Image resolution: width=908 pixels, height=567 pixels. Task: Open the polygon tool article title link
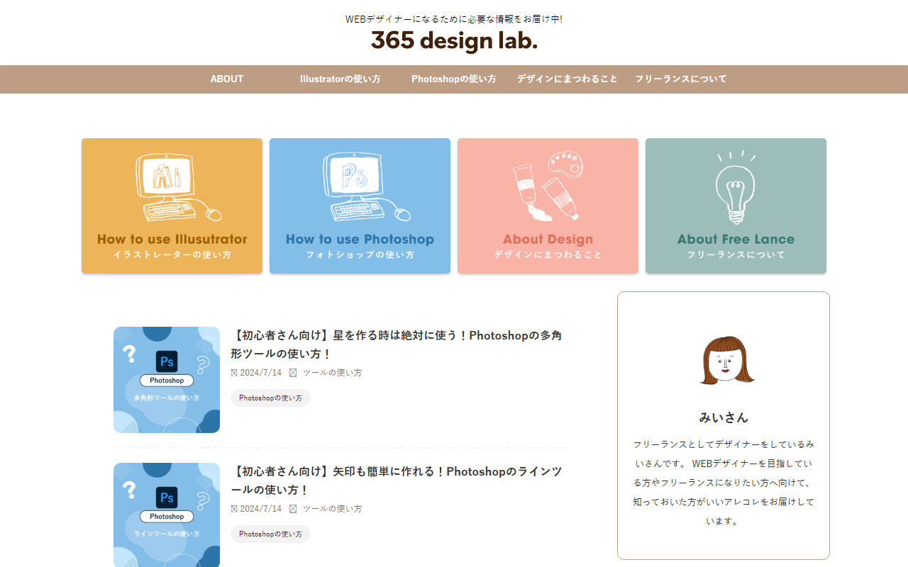click(x=396, y=344)
